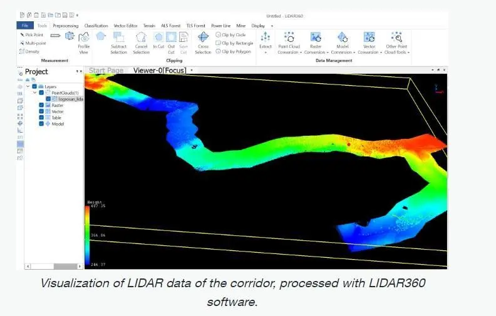Expand the Point Cloud Conversion dropdown arrow
The image size is (496, 316).
[x=301, y=53]
